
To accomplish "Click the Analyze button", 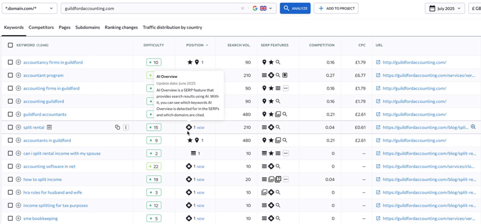I will (295, 9).
